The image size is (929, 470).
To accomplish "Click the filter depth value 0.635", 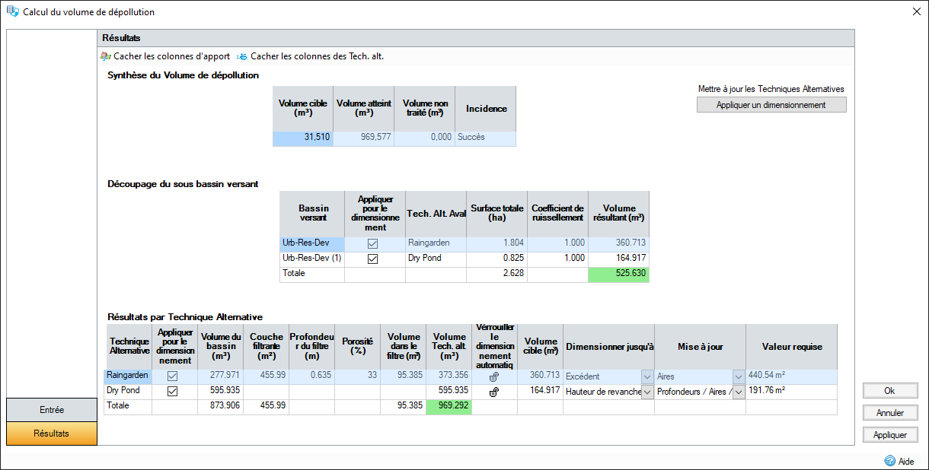I will (x=312, y=376).
